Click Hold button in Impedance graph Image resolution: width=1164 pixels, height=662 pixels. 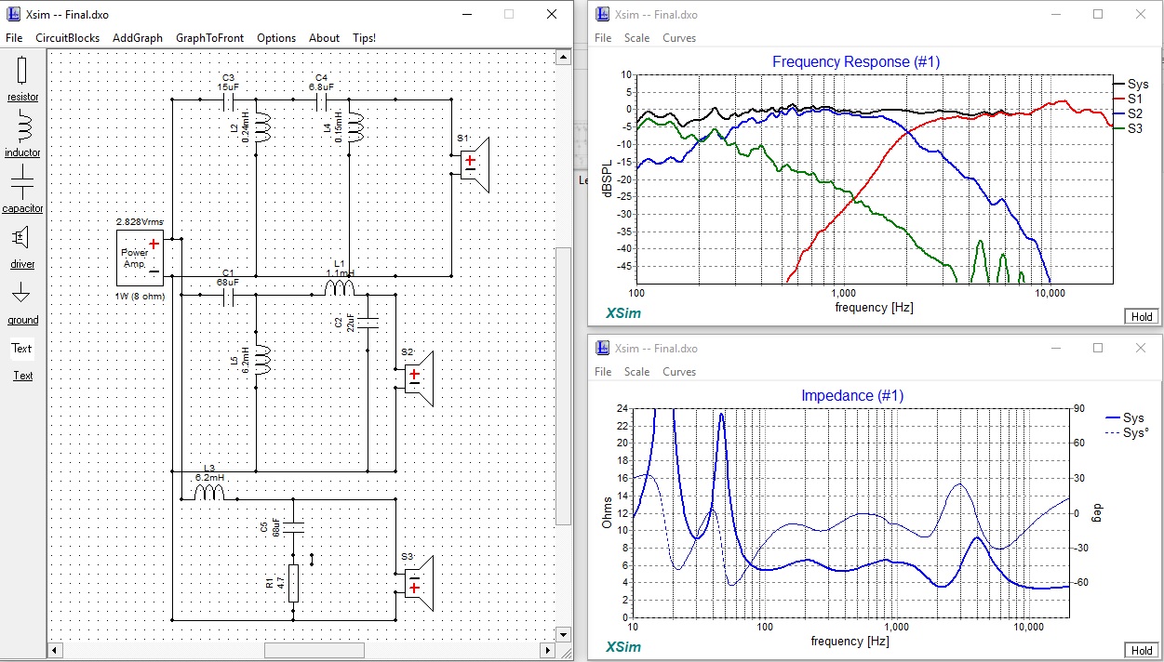pyautogui.click(x=1142, y=650)
